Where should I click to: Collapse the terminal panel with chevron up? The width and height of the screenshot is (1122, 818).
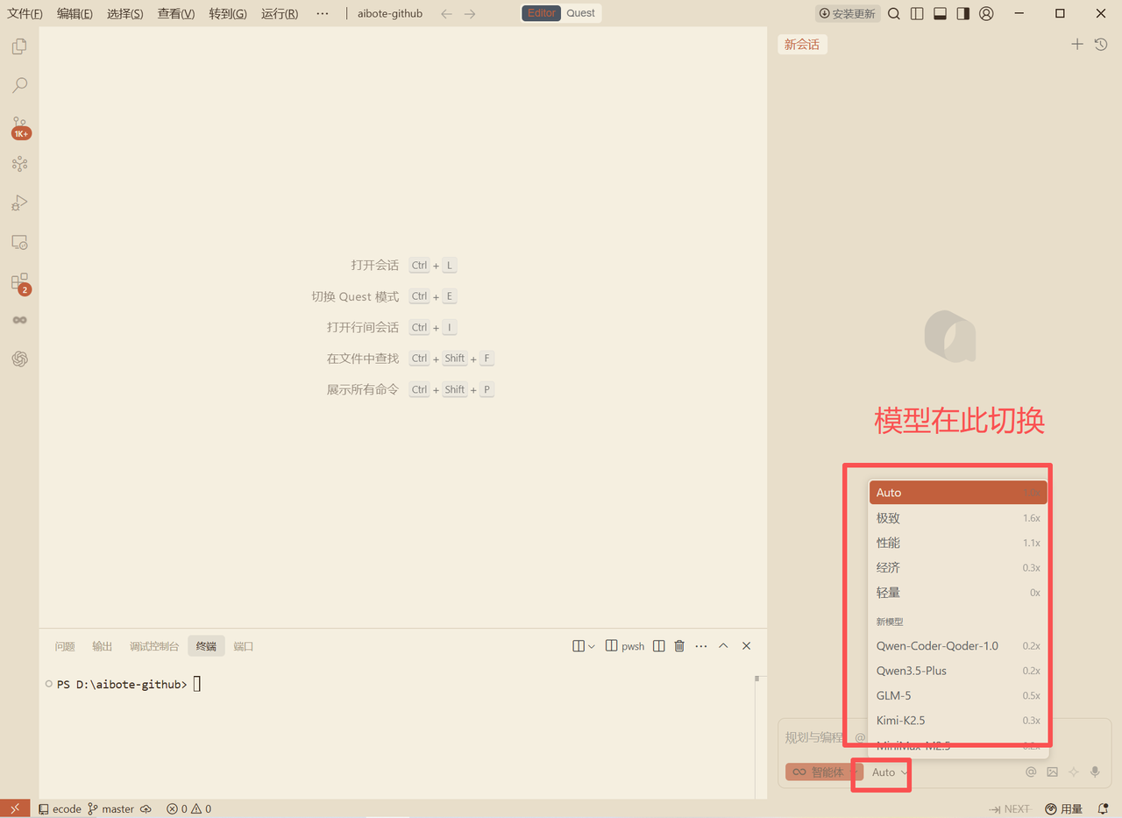(723, 646)
